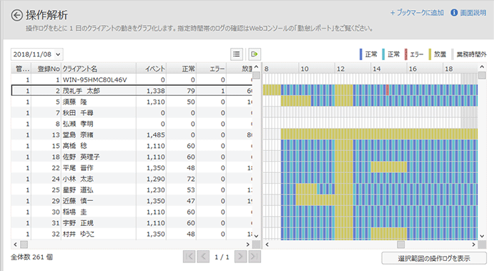The width and height of the screenshot is (494, 271).
Task: Click the timeline horizontal scrollbar left arrow
Action: 267,245
